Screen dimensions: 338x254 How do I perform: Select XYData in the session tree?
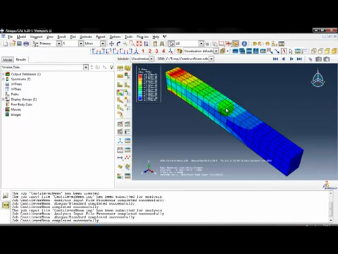coord(16,90)
